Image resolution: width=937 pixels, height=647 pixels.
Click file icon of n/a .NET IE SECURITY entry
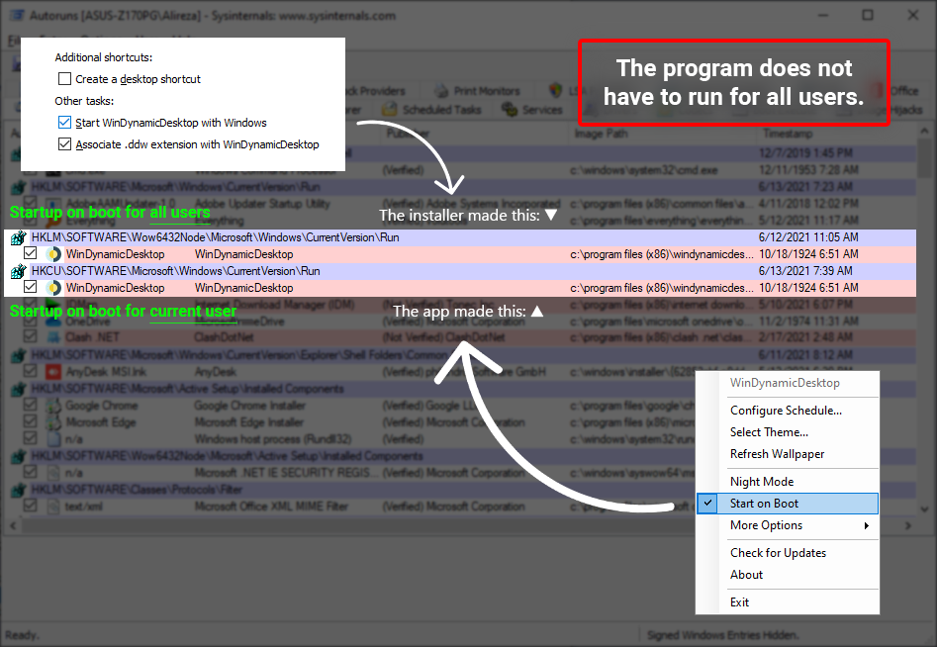(53, 473)
